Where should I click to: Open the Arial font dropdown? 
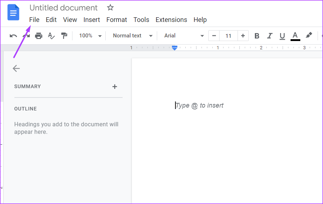[x=184, y=36]
